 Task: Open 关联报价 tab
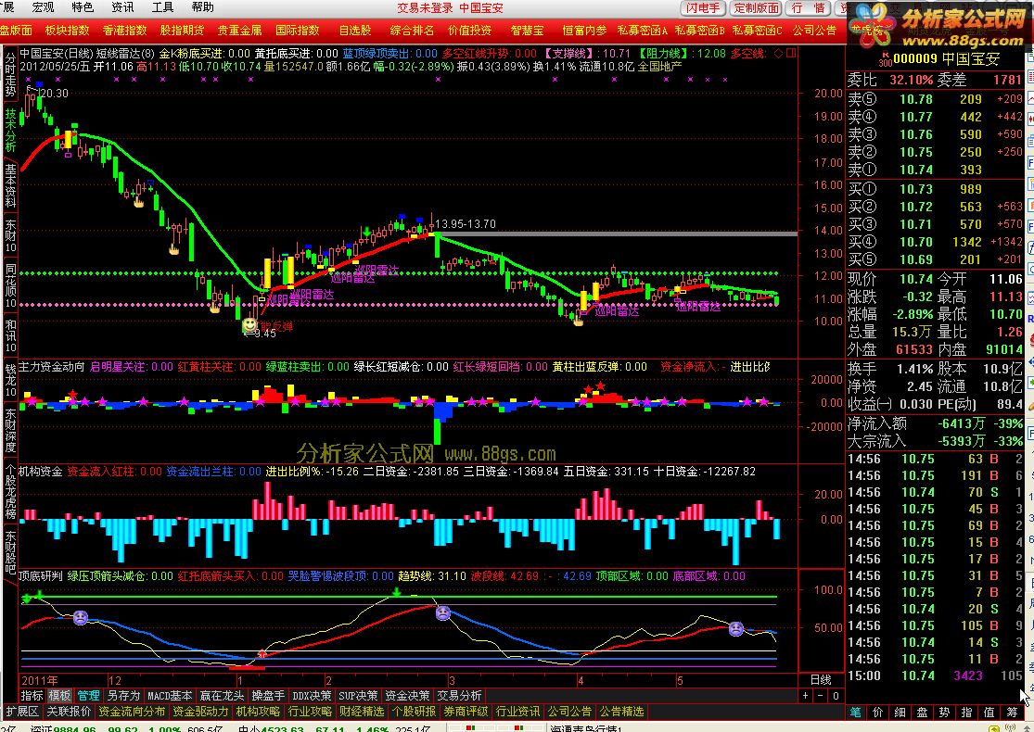[x=69, y=712]
